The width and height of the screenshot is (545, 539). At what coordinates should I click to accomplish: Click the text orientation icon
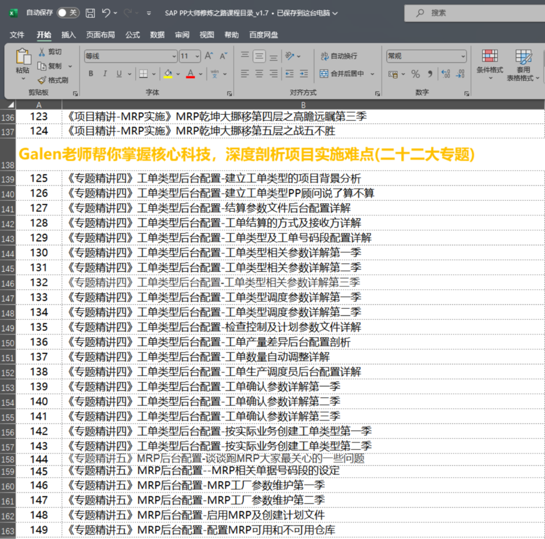click(x=289, y=56)
